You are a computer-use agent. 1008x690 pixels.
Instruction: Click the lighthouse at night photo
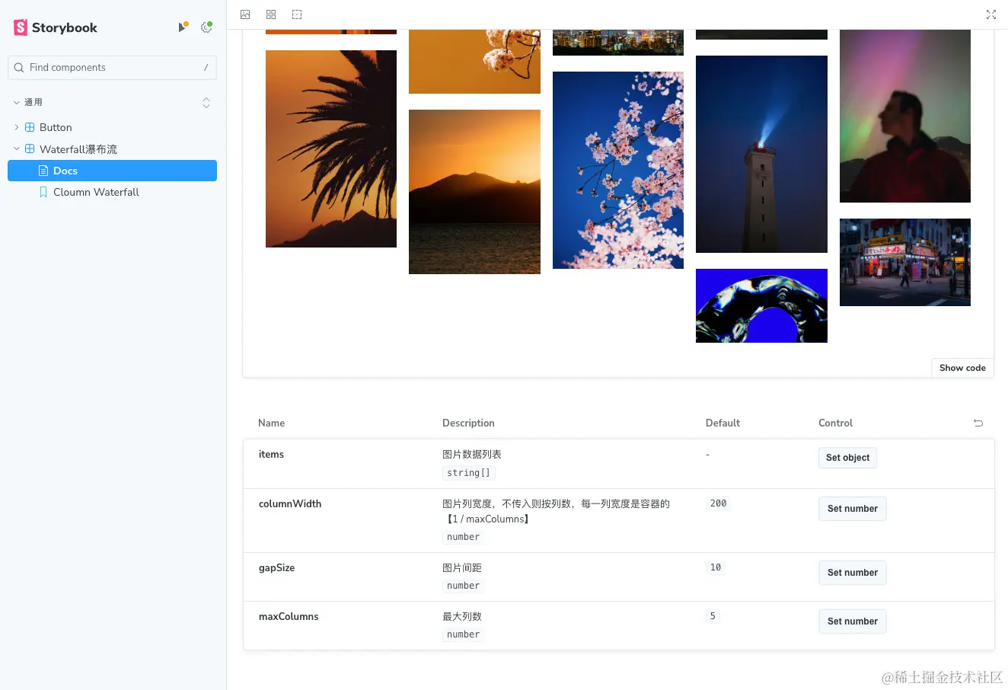761,154
